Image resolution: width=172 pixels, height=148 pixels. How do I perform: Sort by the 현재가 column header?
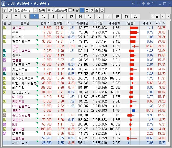(45, 23)
